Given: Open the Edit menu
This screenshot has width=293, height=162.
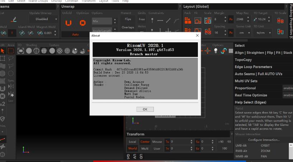Looking at the screenshot, I should pos(11,1).
